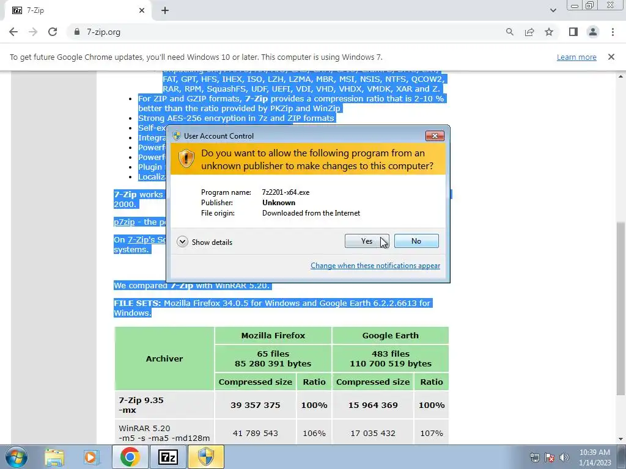This screenshot has width=626, height=469.
Task: Click the '65 files 85 280 391 bytes' cell
Action: click(x=273, y=358)
